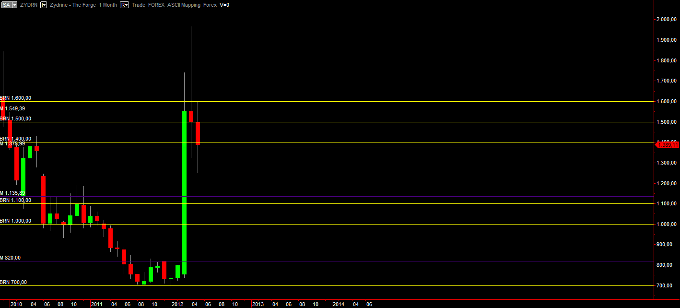Select the M 820,00 level label
Viewport: 680px width, 308px height.
coord(10,258)
